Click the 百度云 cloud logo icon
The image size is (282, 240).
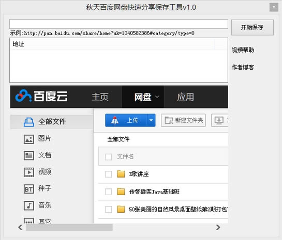tap(23, 95)
